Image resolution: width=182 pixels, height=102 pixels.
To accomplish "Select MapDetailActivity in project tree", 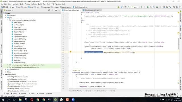I will [x=19, y=41].
